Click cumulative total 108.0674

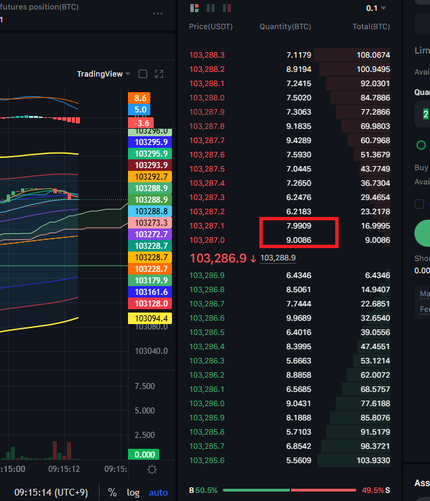click(373, 55)
